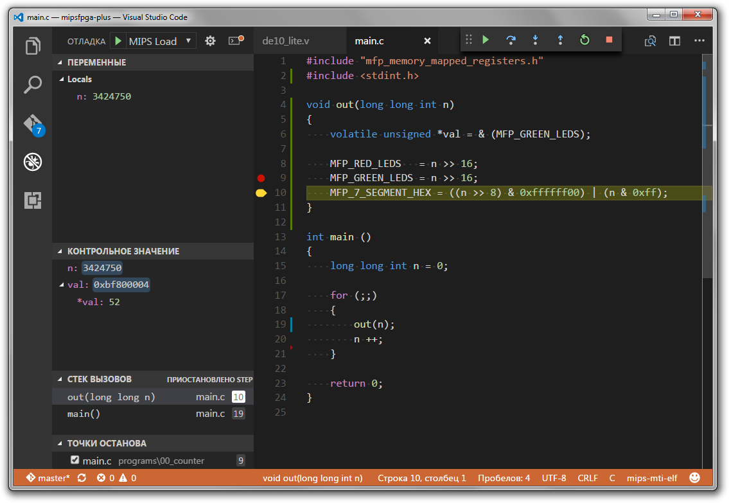Open the Explorer view in activity bar

33,46
